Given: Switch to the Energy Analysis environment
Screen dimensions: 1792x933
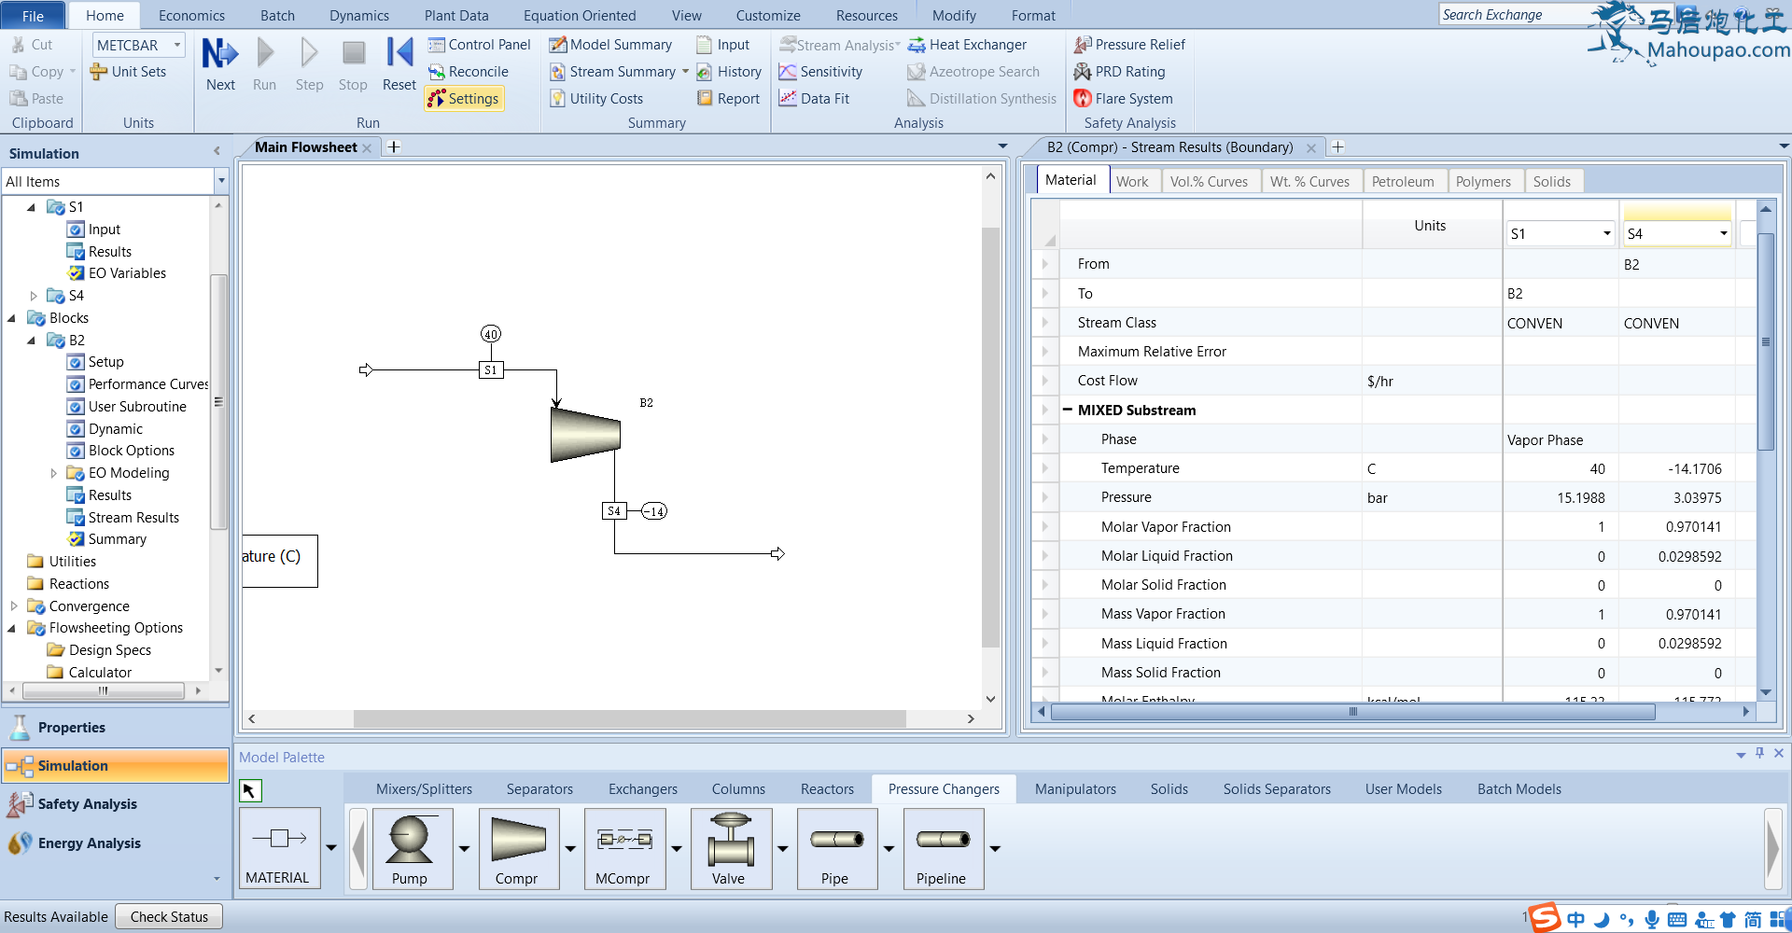Looking at the screenshot, I should coord(115,843).
